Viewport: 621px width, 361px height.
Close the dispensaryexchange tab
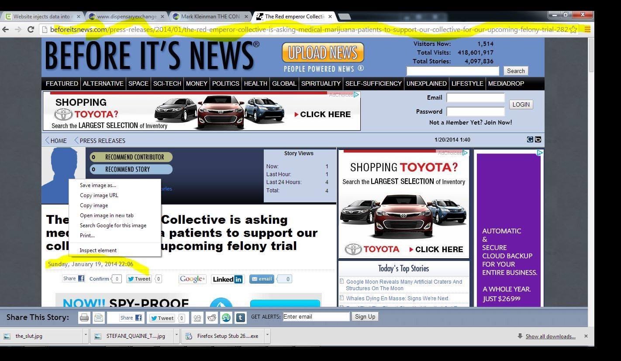click(162, 17)
